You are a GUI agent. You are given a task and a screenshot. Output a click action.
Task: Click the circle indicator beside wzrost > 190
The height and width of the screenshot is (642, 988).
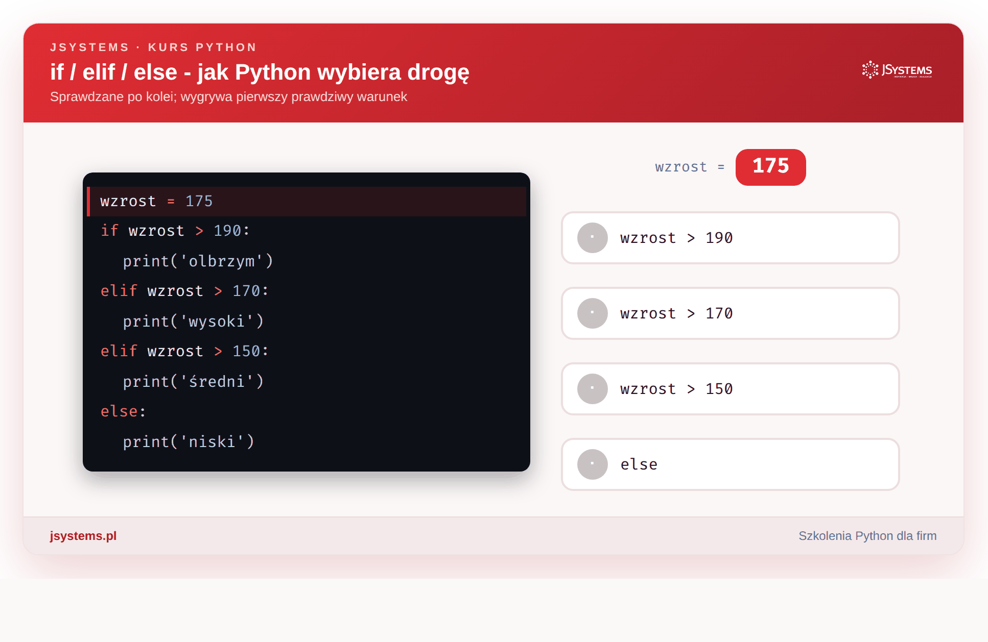(592, 238)
